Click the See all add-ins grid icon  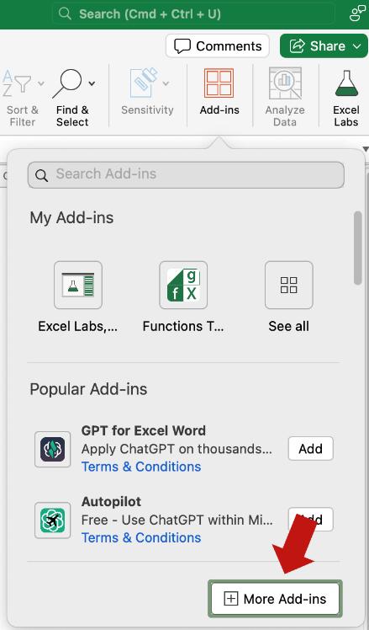point(289,285)
